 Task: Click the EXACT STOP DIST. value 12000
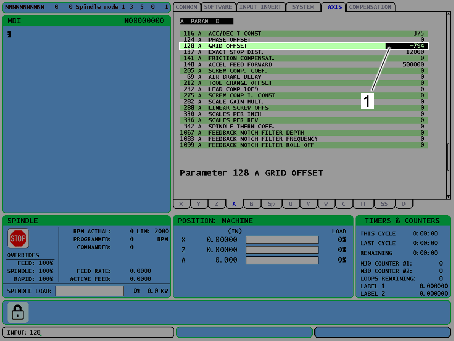(415, 52)
